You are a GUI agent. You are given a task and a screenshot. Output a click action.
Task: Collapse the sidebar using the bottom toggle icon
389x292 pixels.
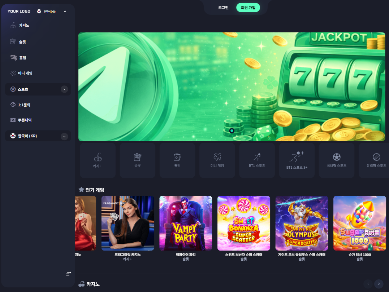point(69,273)
